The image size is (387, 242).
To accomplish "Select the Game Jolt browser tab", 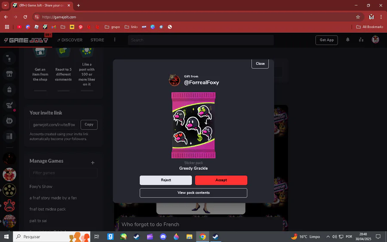I will click(x=41, y=5).
